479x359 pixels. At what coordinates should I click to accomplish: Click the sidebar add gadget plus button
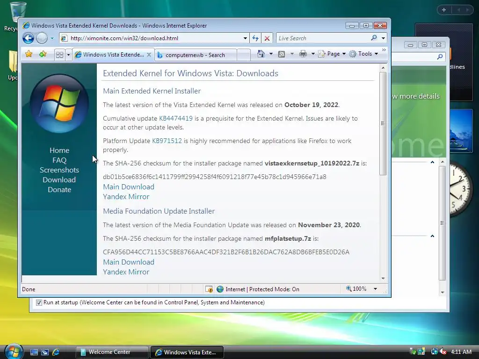(x=444, y=10)
